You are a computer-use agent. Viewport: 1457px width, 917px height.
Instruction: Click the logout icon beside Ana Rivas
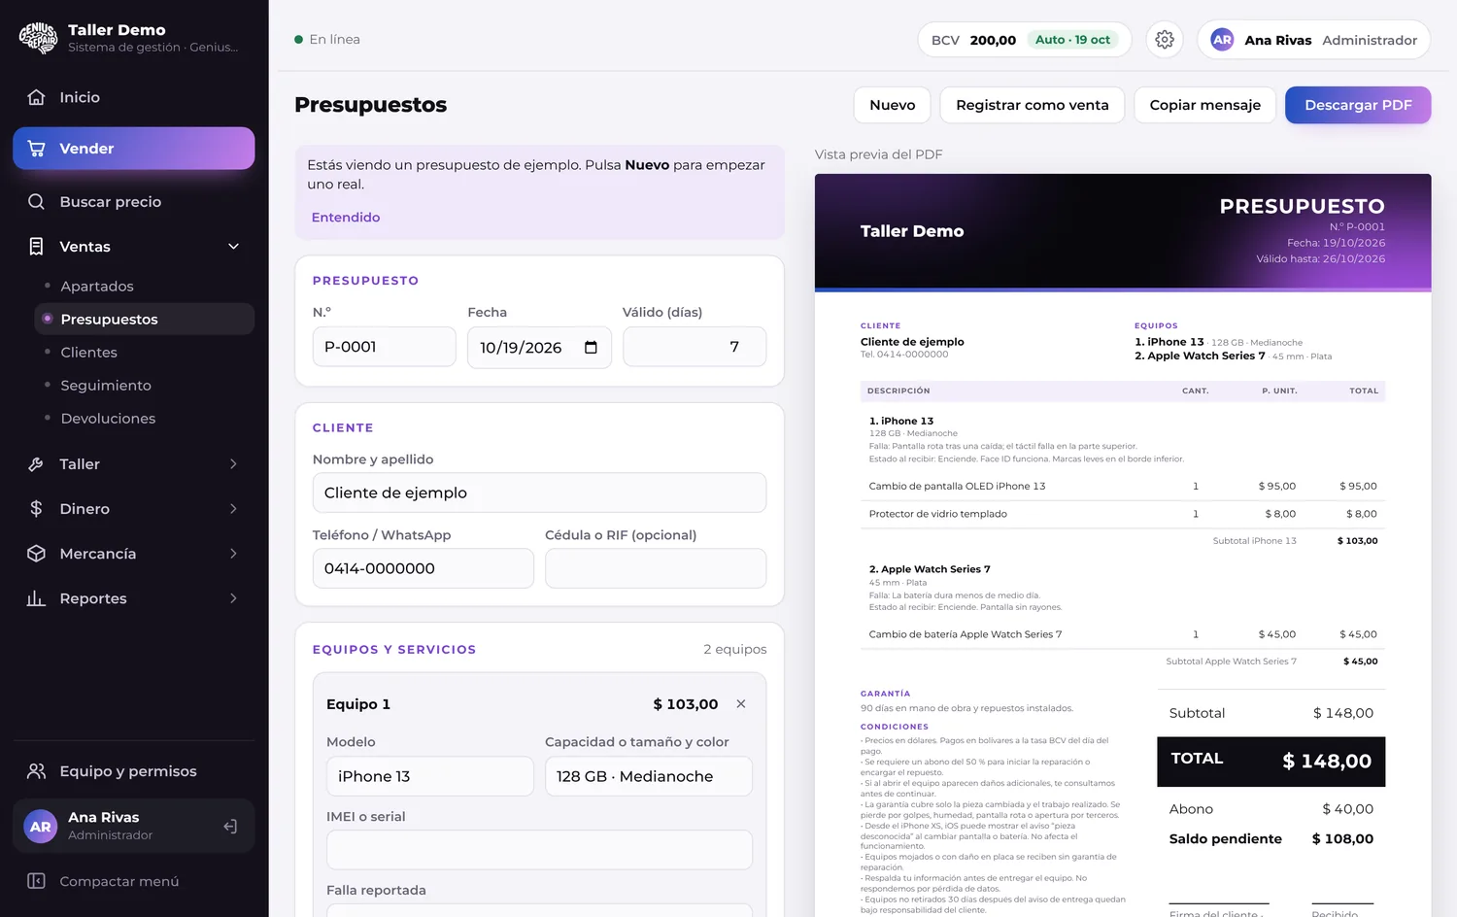click(x=230, y=827)
